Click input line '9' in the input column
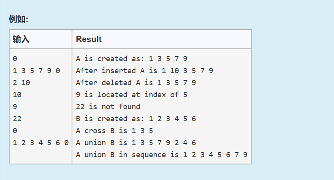The height and width of the screenshot is (180, 334). coord(15,107)
